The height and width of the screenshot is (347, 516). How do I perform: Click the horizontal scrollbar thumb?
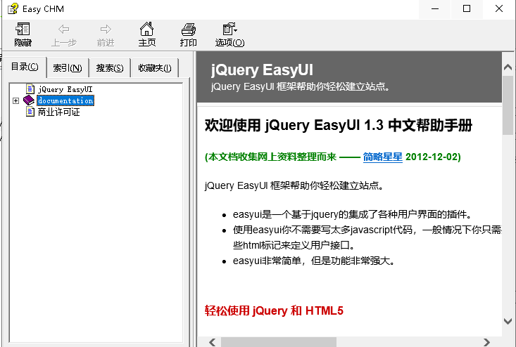278,342
